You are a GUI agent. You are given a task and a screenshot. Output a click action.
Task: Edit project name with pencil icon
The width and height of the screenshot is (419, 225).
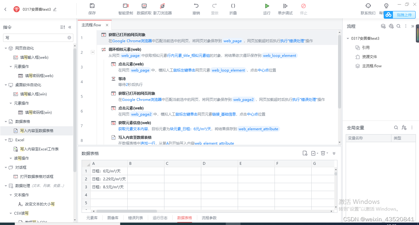pyautogui.click(x=55, y=9)
